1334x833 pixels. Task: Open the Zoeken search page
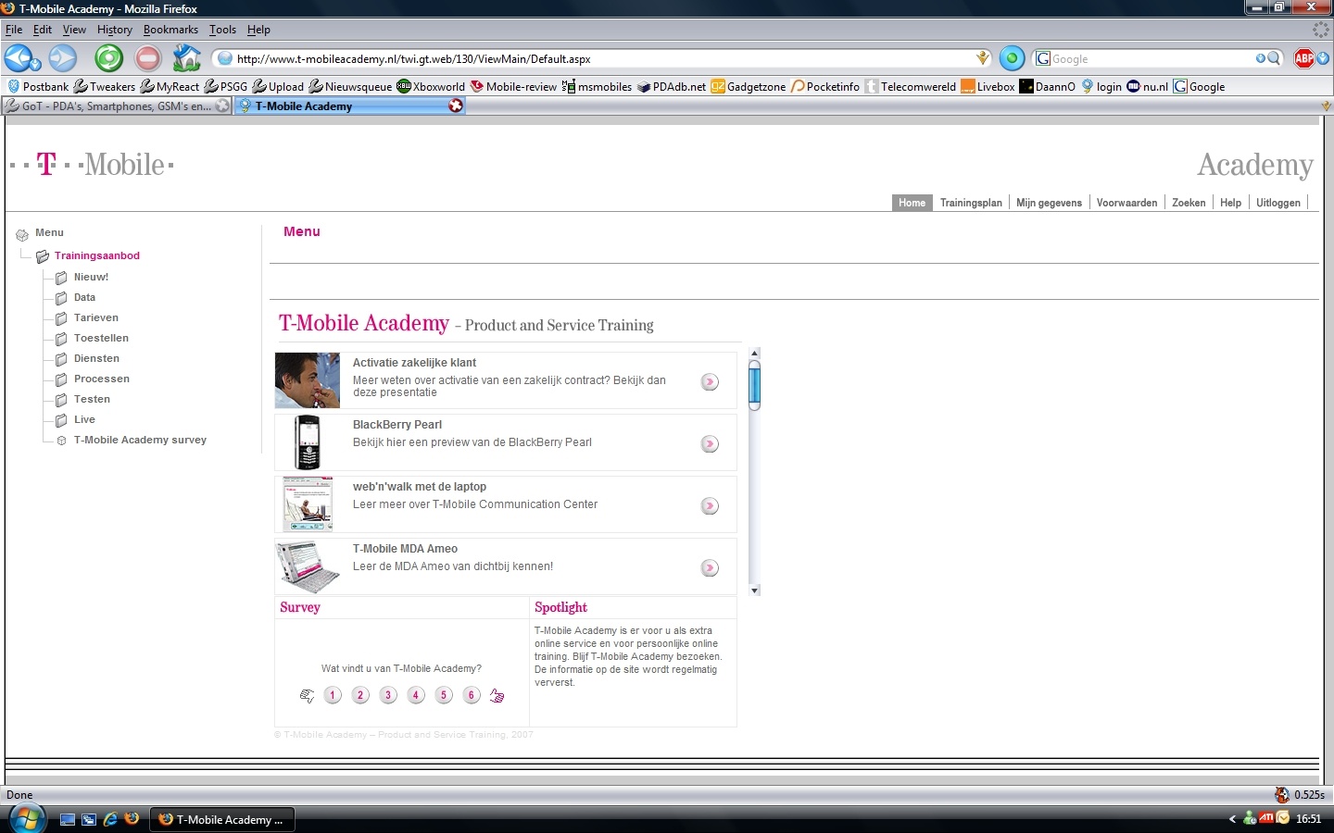point(1189,203)
